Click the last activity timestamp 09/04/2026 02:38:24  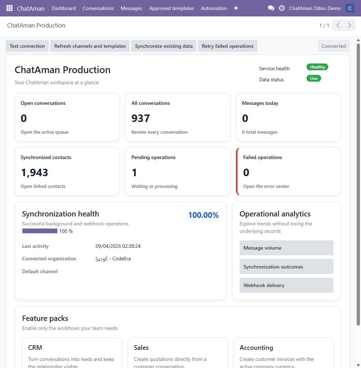[x=118, y=246]
